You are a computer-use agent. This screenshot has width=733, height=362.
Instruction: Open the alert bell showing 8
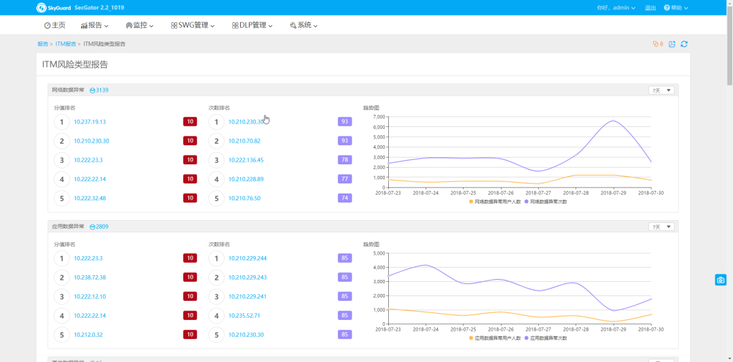658,44
